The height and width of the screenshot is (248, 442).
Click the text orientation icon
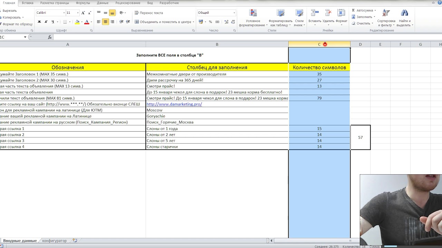[x=121, y=13]
